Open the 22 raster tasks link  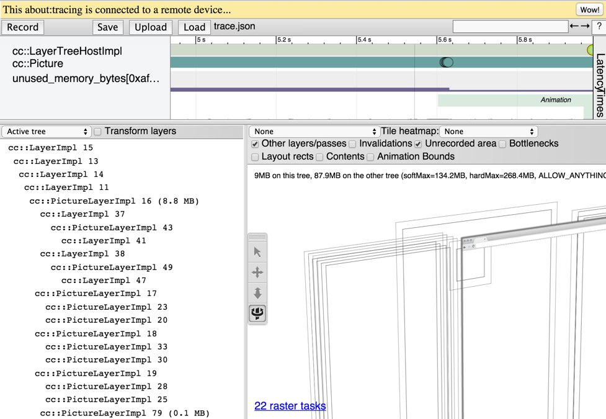pyautogui.click(x=290, y=406)
